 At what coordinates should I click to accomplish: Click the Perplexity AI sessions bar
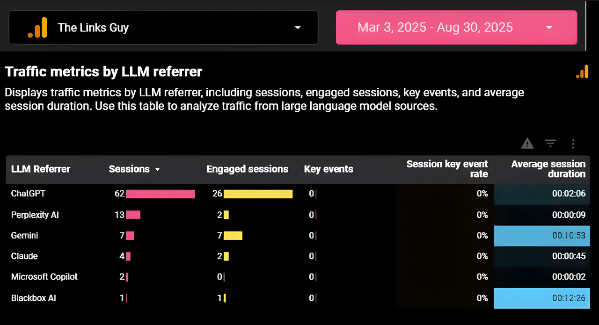pos(134,215)
